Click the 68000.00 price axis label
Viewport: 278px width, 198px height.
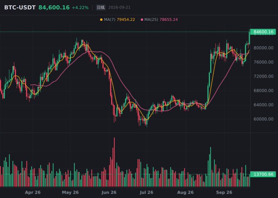(x=263, y=91)
